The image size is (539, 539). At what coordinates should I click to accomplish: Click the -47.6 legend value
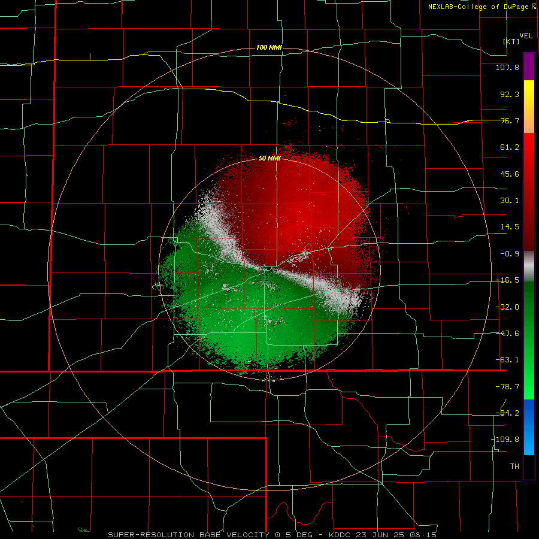click(507, 334)
